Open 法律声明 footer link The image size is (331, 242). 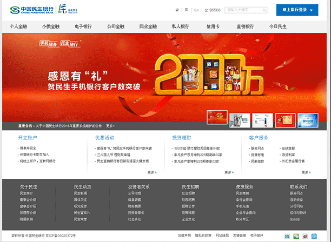coord(184,236)
